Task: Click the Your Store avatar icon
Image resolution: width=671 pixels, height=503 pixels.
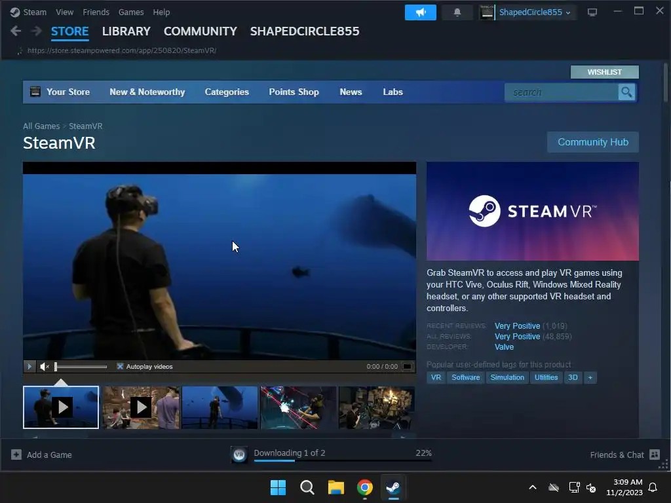Action: (35, 92)
